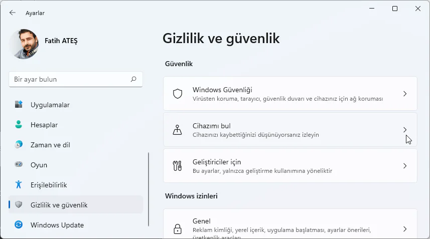Open the Fatih ATEŞ profile picture
This screenshot has height=239, width=430.
24,44
